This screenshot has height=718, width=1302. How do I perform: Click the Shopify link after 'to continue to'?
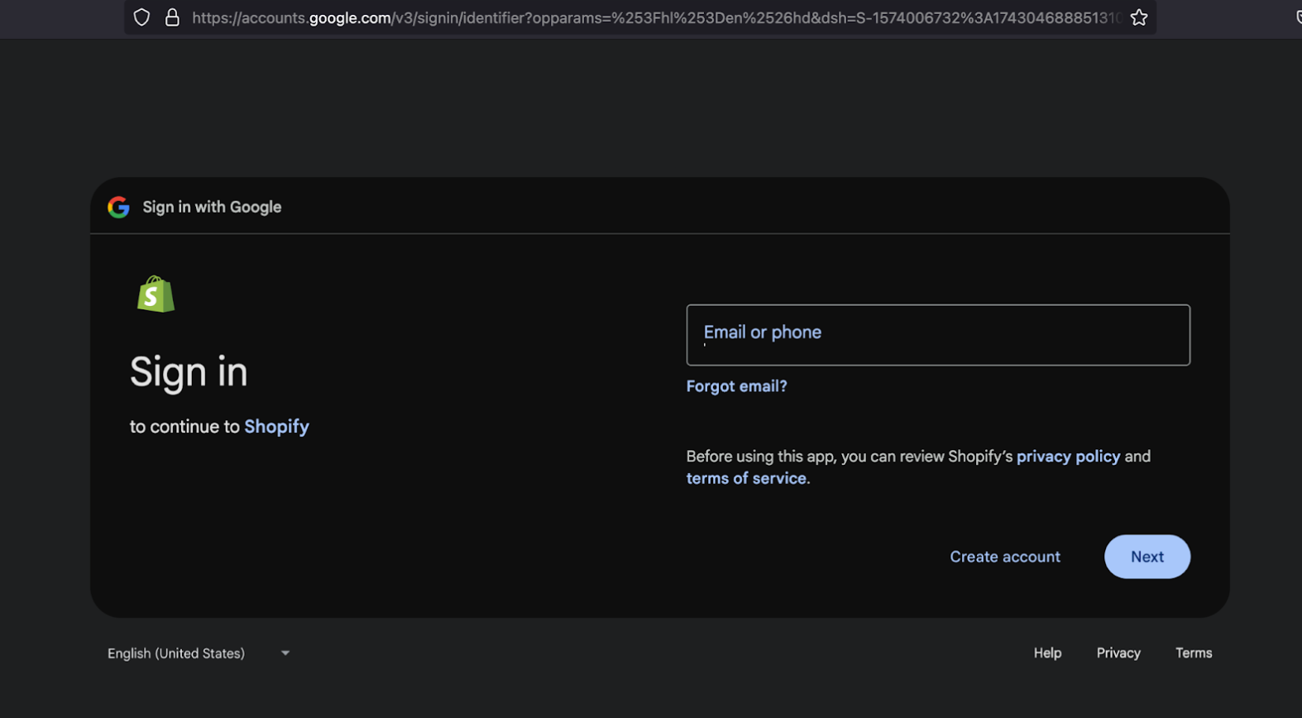point(276,427)
